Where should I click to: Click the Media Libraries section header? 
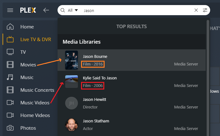pos(81,42)
